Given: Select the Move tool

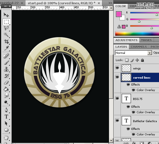Looking at the screenshot, I should tap(6, 15).
